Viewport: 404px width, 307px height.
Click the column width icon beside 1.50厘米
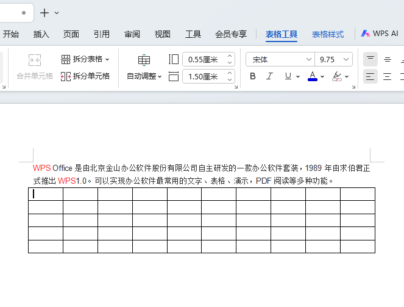pyautogui.click(x=174, y=76)
